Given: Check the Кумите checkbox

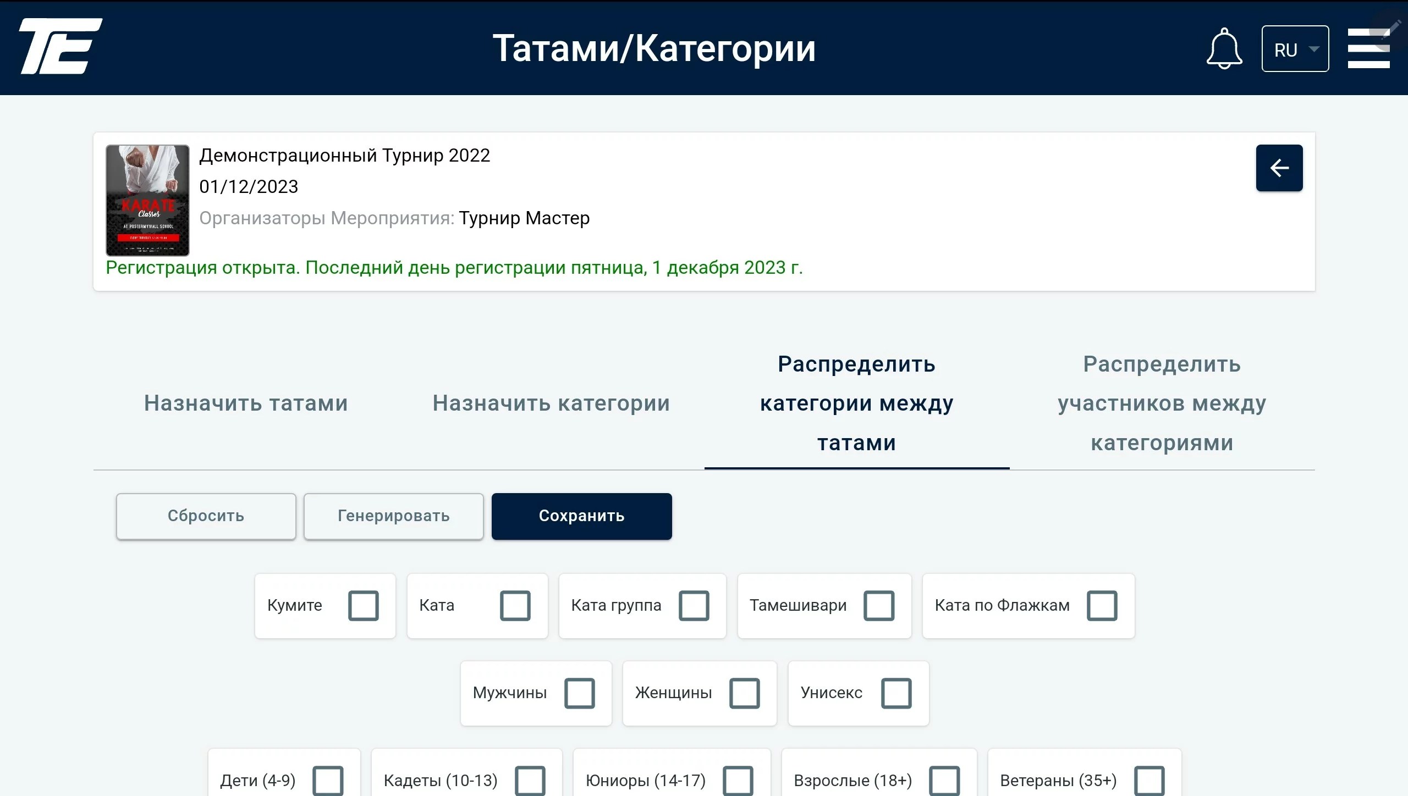Looking at the screenshot, I should 364,605.
